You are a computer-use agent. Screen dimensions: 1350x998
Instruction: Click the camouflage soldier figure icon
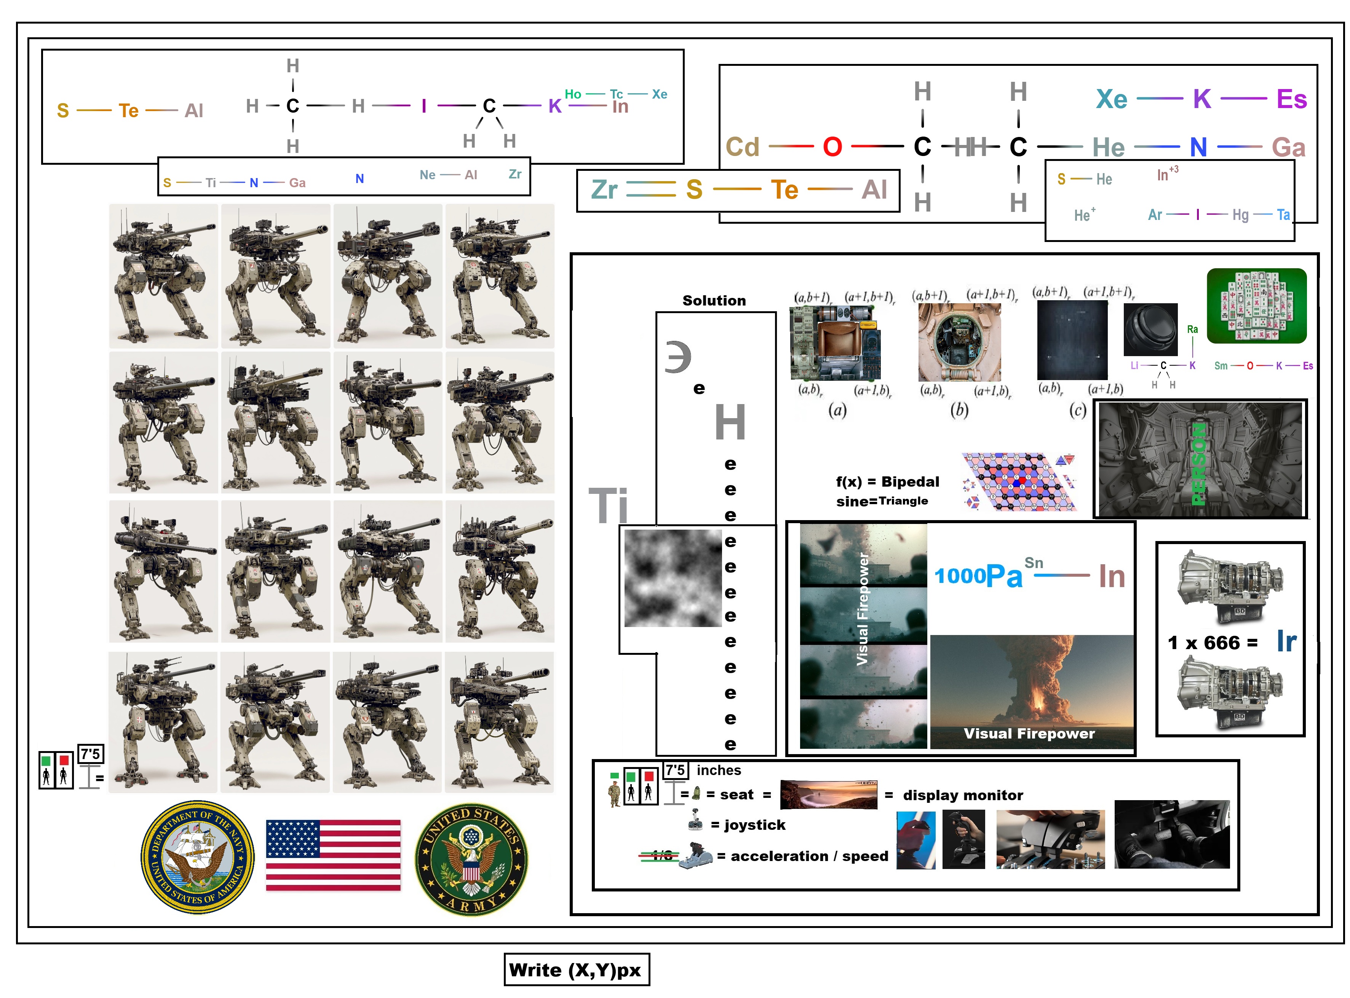click(x=614, y=794)
